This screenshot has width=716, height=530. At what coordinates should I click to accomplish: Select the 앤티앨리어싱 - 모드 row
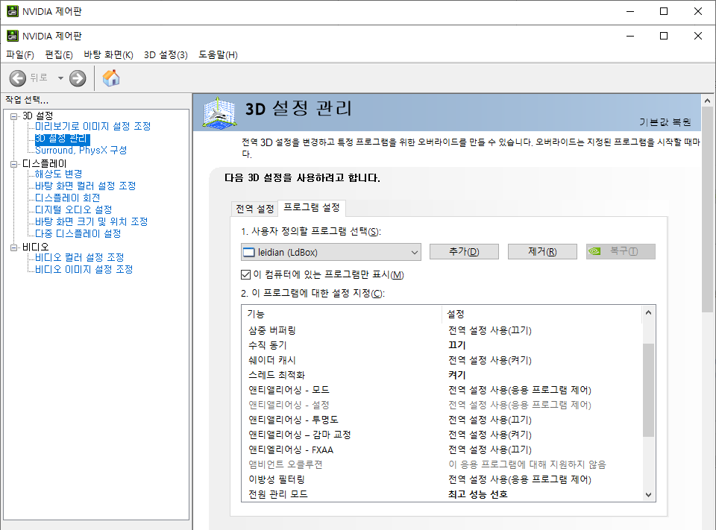pyautogui.click(x=442, y=390)
